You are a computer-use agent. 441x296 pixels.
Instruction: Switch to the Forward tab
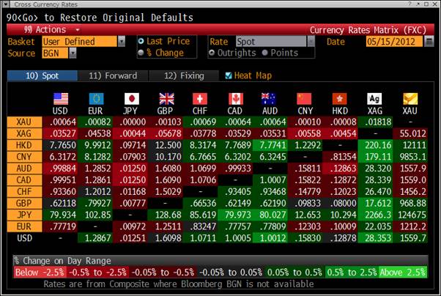pos(112,75)
